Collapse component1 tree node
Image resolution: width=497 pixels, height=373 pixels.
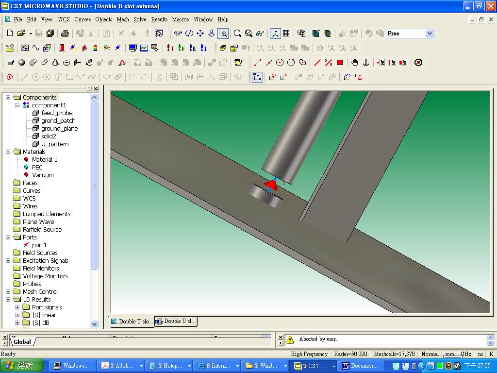(17, 105)
